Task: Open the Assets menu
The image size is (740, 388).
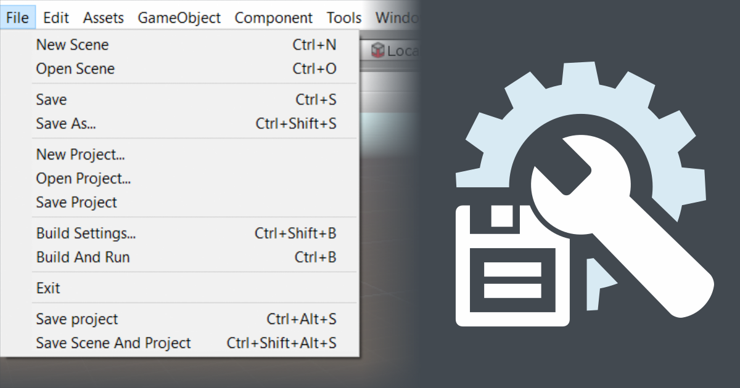Action: (x=104, y=18)
